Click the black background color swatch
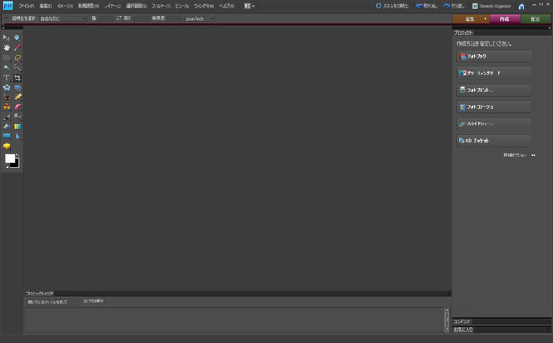The image size is (553, 343). 16,164
